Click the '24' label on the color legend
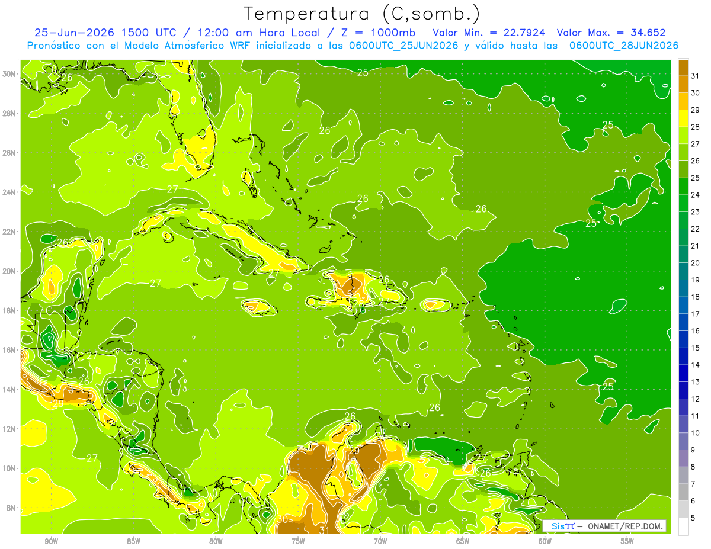This screenshot has width=711, height=549. pos(696,194)
